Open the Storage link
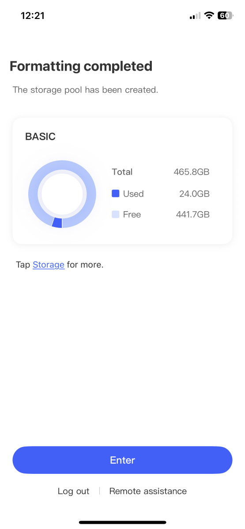 pos(49,265)
